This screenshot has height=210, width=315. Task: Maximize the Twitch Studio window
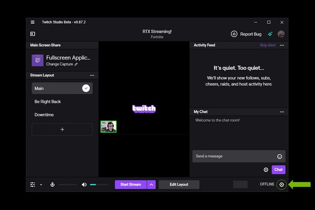pos(269,22)
